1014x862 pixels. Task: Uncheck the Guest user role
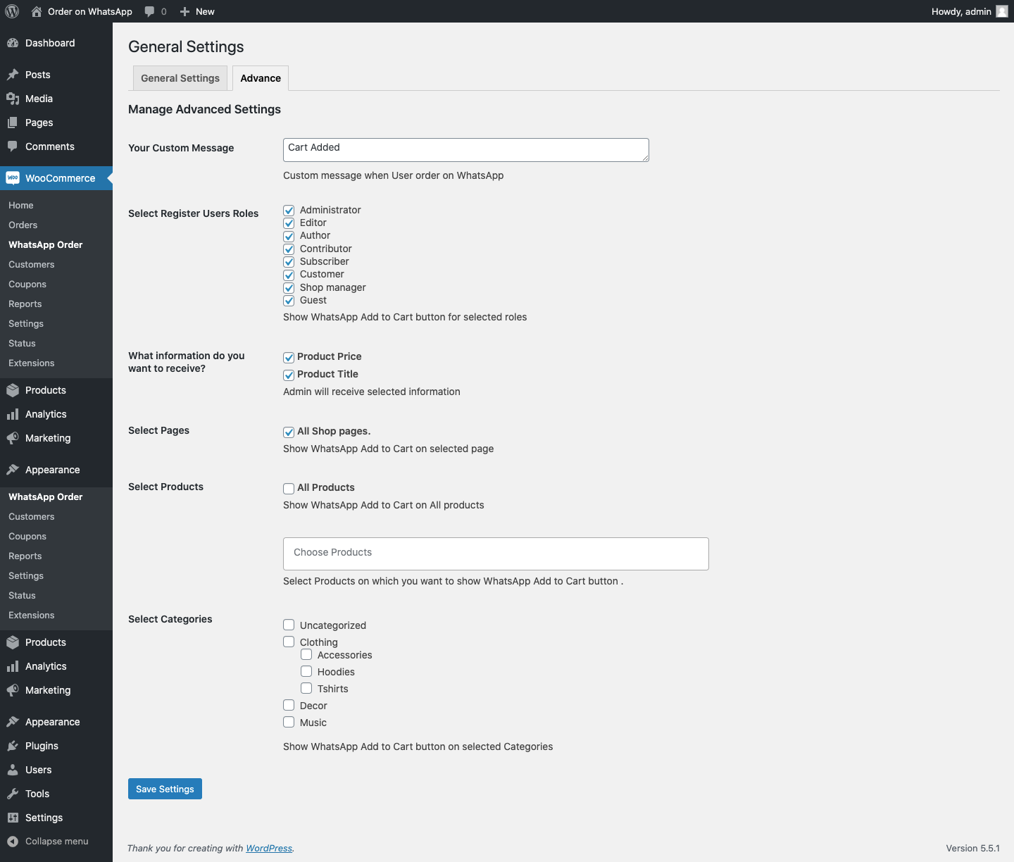pyautogui.click(x=289, y=300)
